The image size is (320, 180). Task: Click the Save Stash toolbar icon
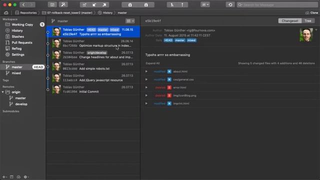[x=130, y=4]
